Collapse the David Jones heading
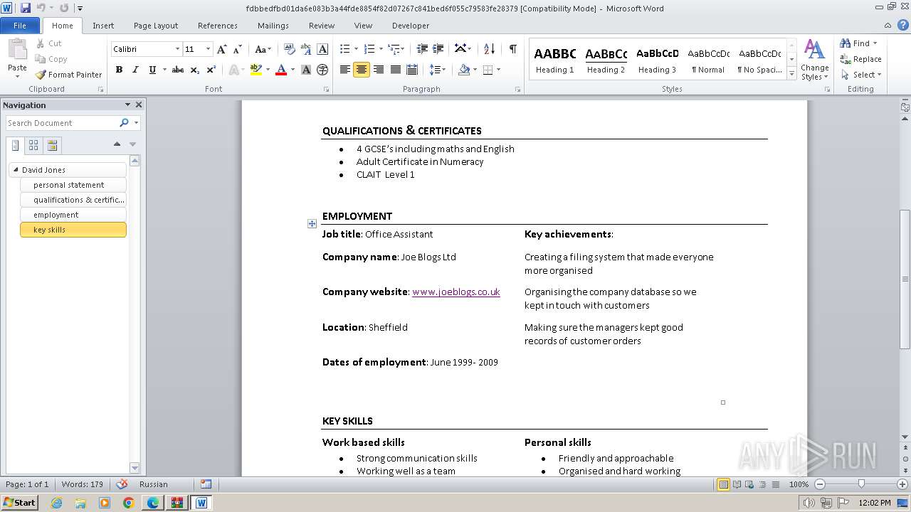The image size is (911, 512). tap(16, 170)
